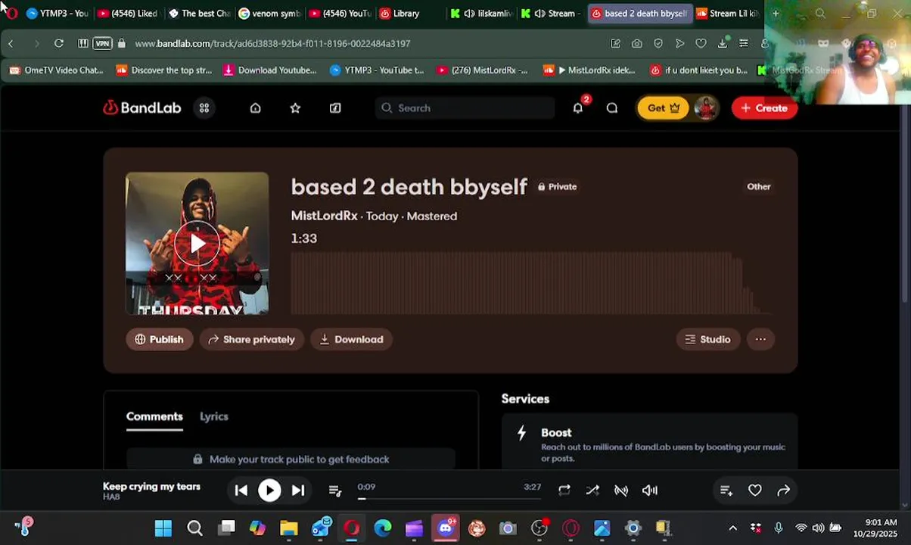Viewport: 911px width, 545px height.
Task: Click Share privately button
Action: (252, 340)
